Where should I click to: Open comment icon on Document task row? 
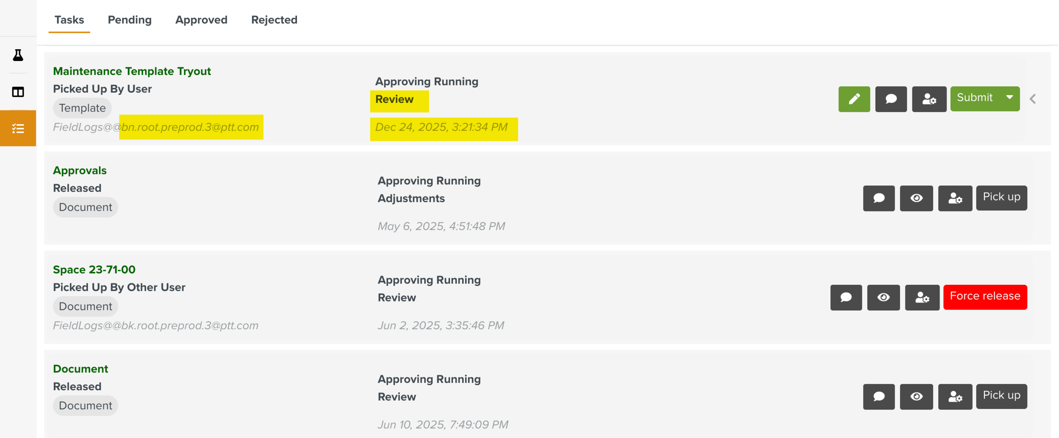879,397
